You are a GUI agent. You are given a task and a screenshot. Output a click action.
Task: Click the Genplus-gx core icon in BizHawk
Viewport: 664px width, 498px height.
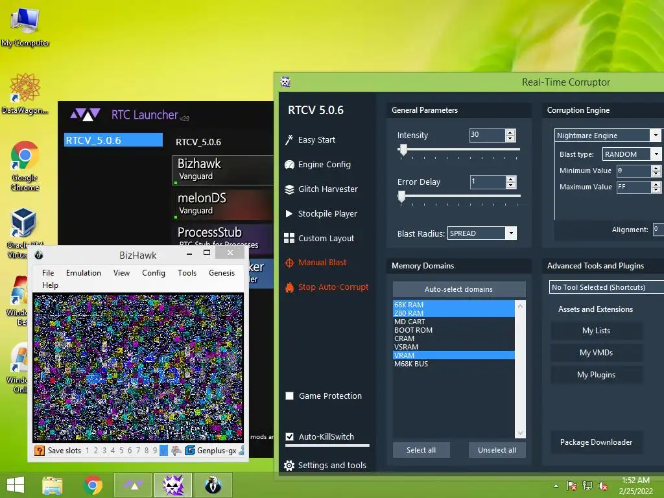pos(190,451)
